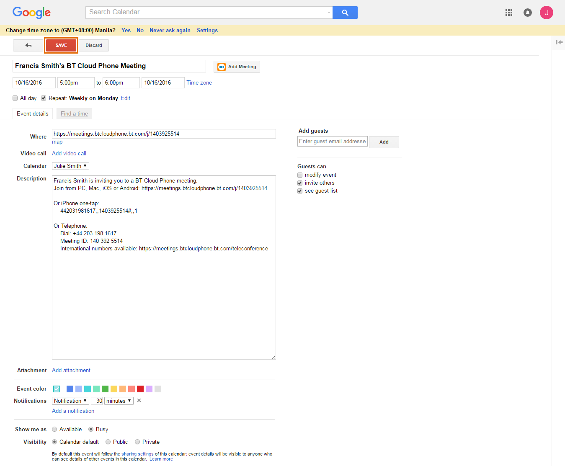The image size is (565, 466).
Task: Click the Search Calendar box
Action: click(x=209, y=13)
